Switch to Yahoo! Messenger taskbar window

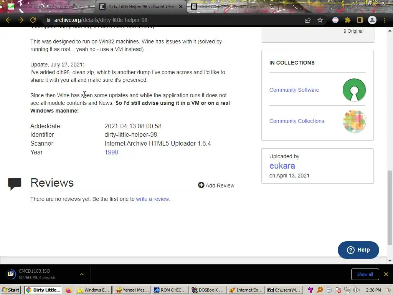[x=132, y=290]
